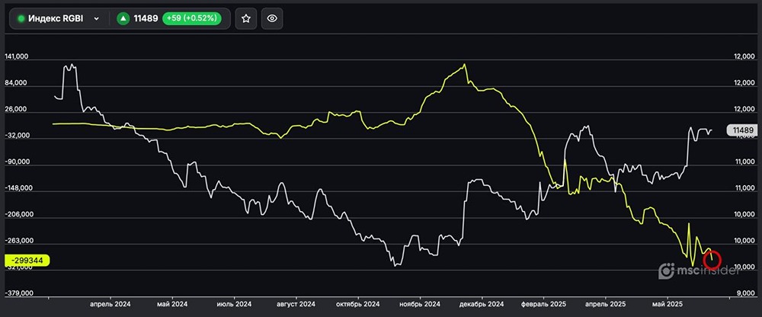Add index to favorites with star icon
This screenshot has width=762, height=317.
[x=245, y=19]
